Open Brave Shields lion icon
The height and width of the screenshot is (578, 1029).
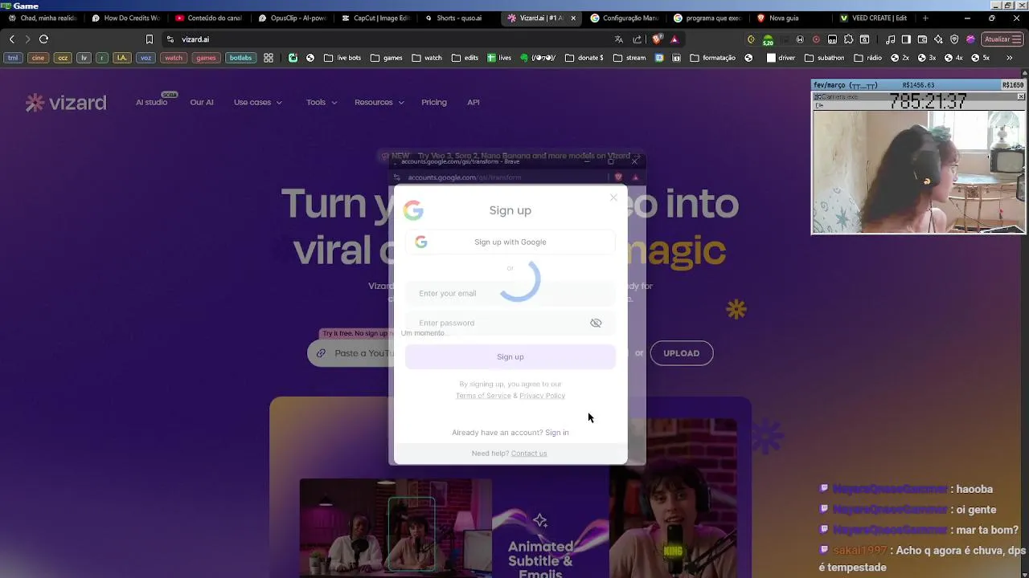coord(658,39)
